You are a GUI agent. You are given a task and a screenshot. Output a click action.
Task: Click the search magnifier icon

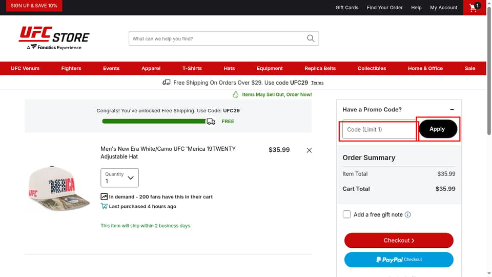click(x=311, y=38)
